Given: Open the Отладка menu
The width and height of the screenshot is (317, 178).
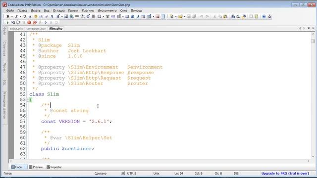Looking at the screenshot, I should pos(58,10).
